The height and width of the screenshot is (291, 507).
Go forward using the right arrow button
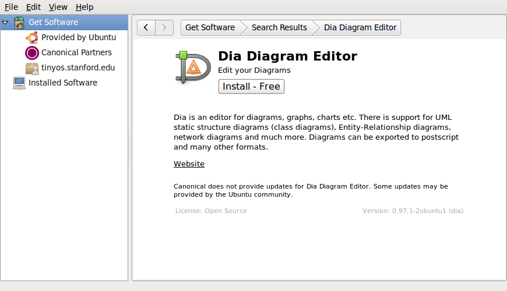164,27
